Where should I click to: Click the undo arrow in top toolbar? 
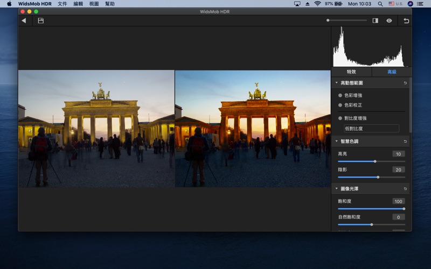point(406,20)
